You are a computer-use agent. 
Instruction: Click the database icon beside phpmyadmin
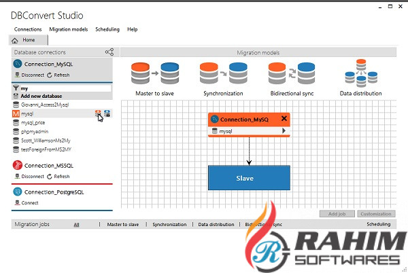coord(16,132)
